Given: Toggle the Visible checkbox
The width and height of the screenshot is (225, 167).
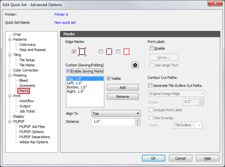Looking at the screenshot, I should click(x=109, y=78).
